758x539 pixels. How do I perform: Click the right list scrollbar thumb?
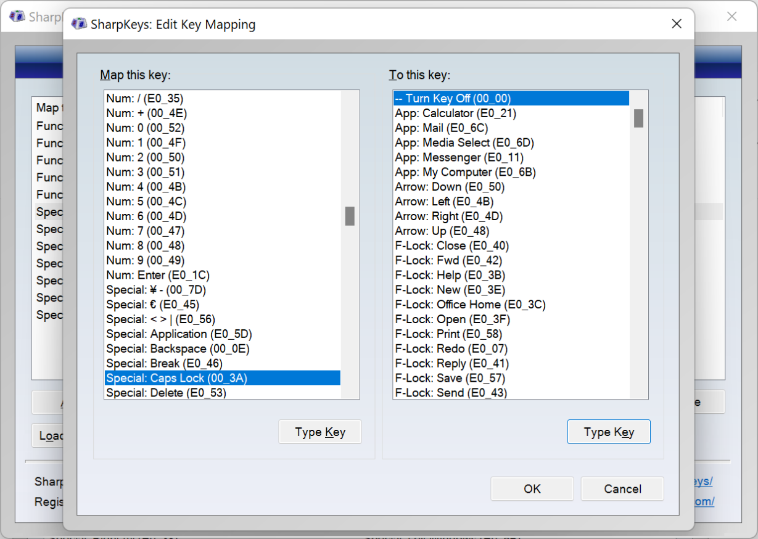638,118
